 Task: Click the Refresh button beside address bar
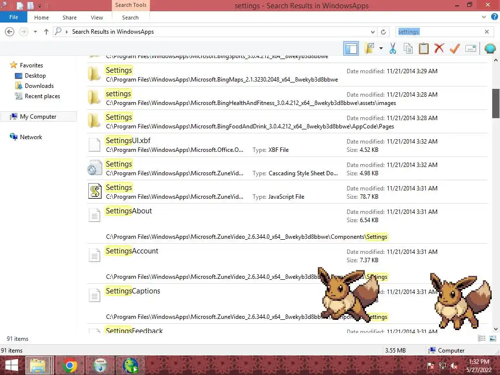[383, 32]
